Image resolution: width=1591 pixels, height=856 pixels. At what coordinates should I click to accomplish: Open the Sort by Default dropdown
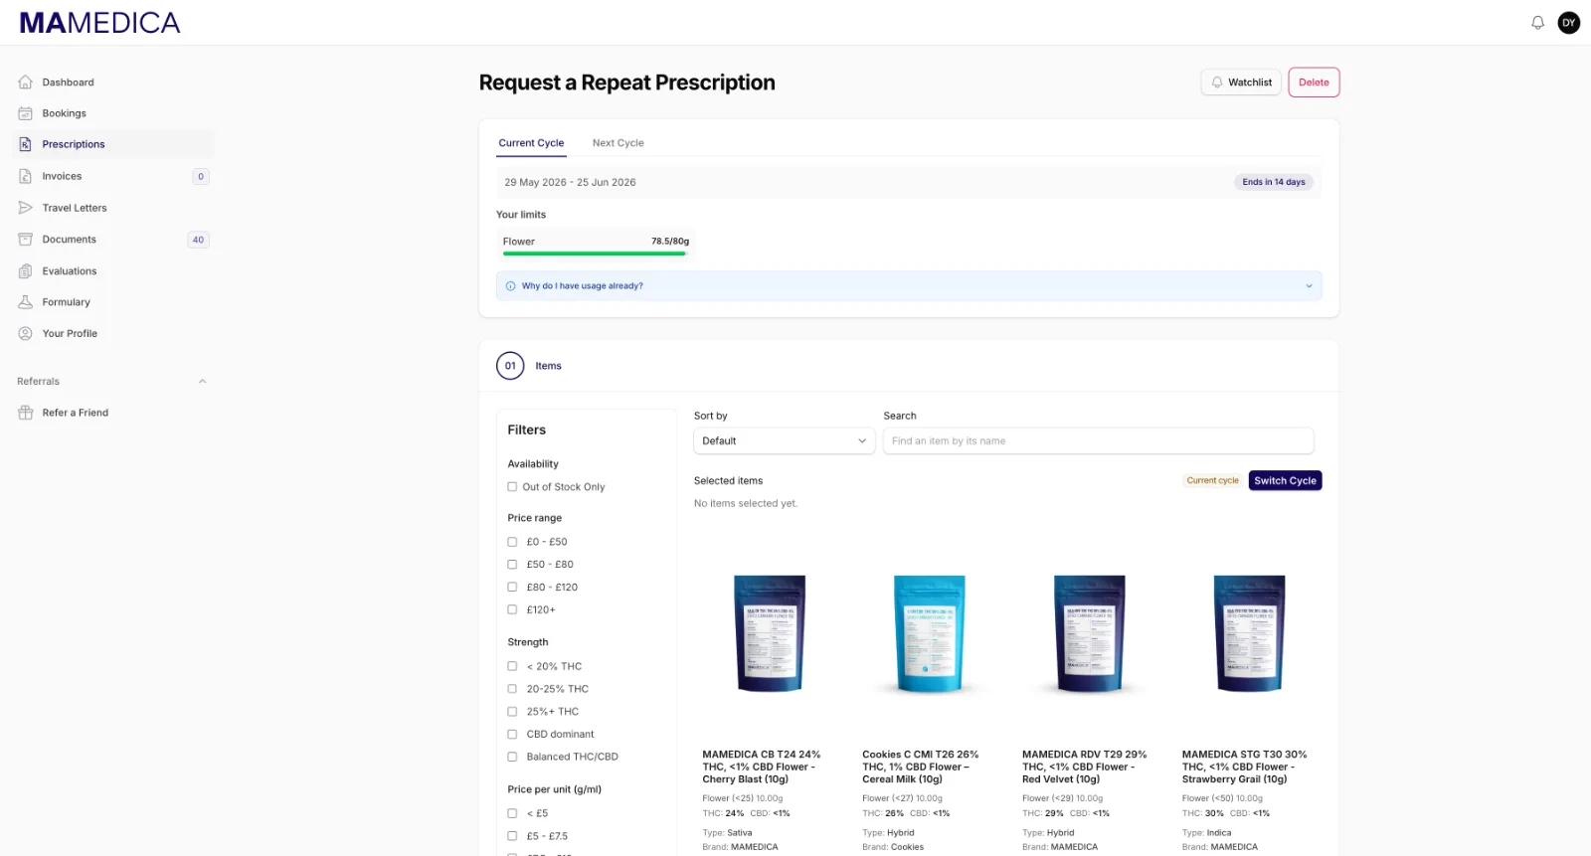784,441
